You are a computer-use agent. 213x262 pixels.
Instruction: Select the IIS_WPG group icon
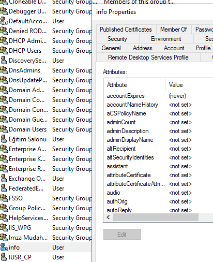(4, 227)
